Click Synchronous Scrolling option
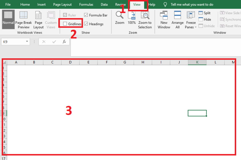Viewport: 241px width, 160px height. point(230,19)
